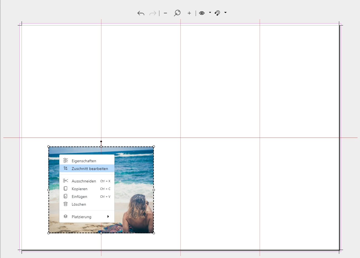Zoom in with the plus icon
The image size is (360, 258).
pyautogui.click(x=189, y=13)
